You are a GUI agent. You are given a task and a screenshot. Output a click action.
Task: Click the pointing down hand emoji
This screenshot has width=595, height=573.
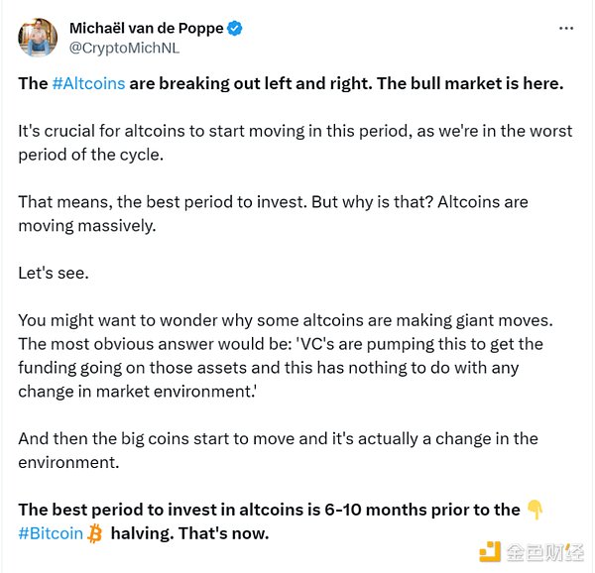[x=535, y=510]
